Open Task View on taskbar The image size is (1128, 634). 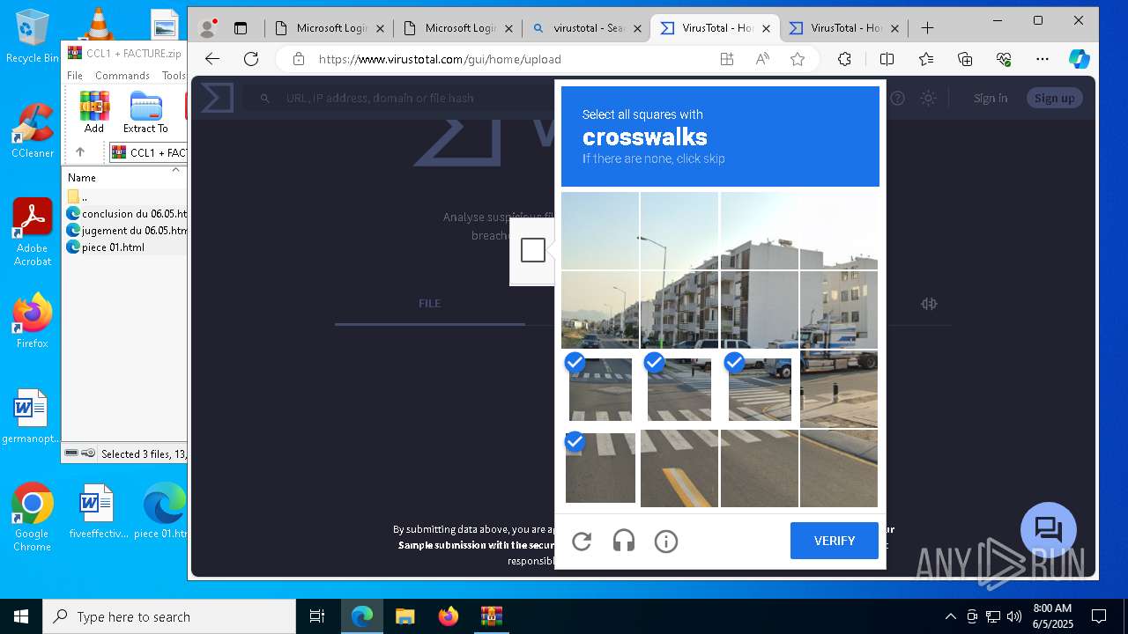(317, 616)
